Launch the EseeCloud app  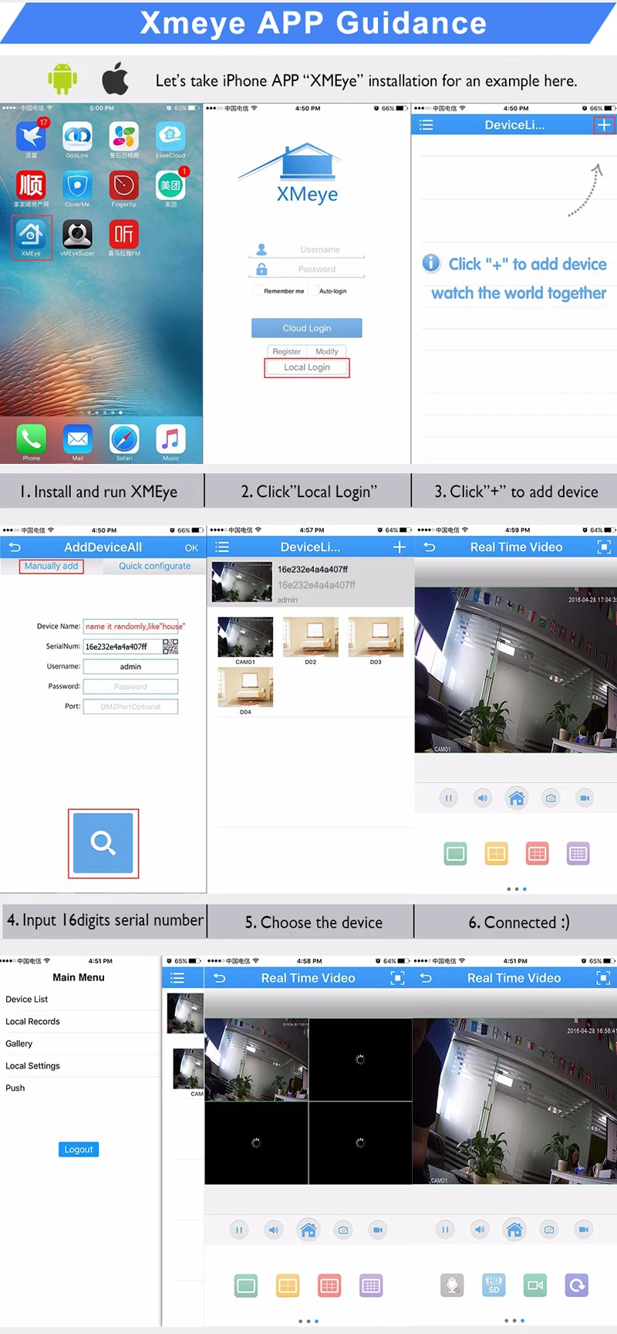coord(170,136)
